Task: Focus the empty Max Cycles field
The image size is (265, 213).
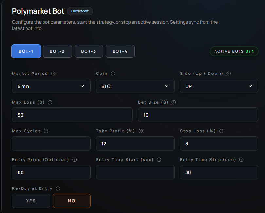Action: pos(51,143)
